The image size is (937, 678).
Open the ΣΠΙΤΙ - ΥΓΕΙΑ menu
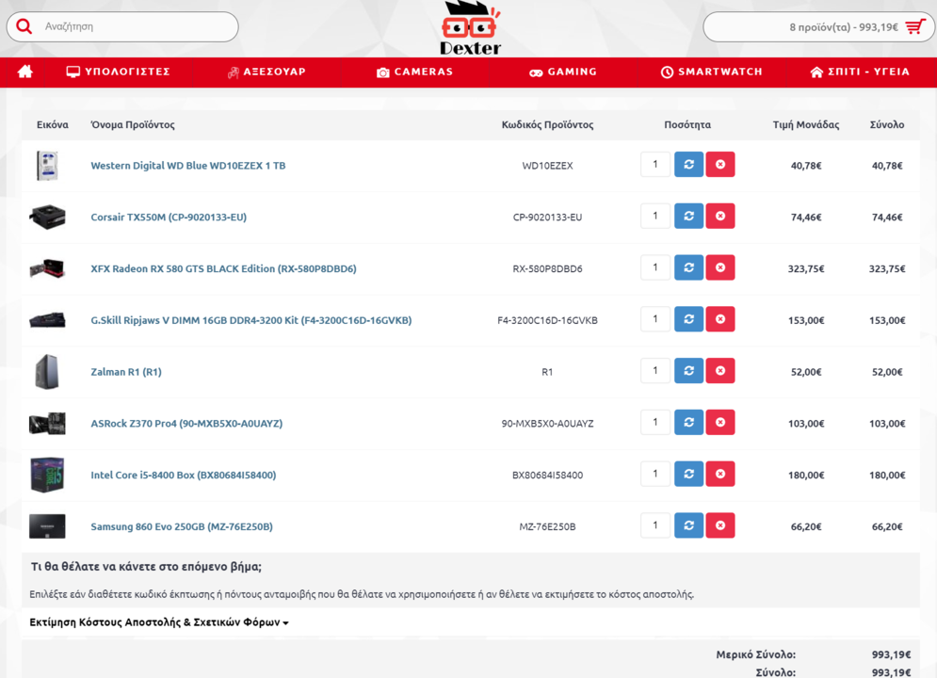860,72
